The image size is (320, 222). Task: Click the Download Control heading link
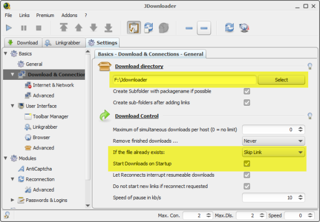tap(137, 116)
